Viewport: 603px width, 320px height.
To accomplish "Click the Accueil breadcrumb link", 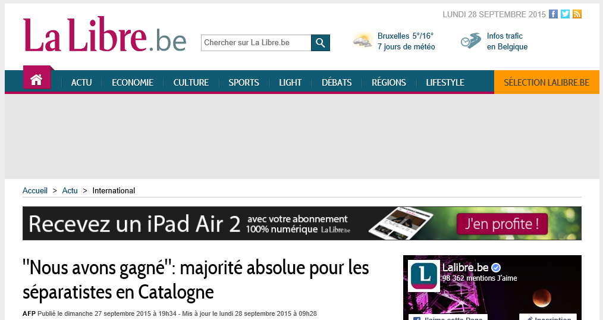I will click(x=35, y=191).
